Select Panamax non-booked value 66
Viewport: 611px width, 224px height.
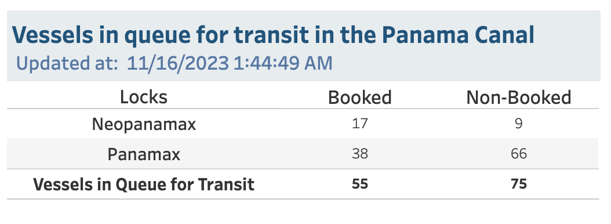tap(519, 154)
